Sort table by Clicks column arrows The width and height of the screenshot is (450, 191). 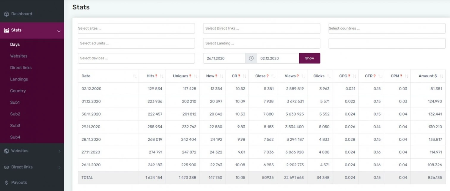tap(329, 76)
